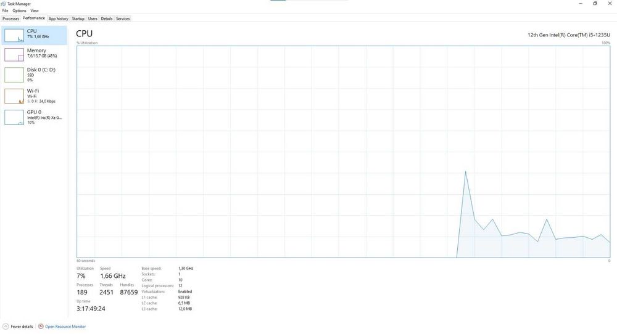Click the Virtualization Enabled value
The height and width of the screenshot is (334, 617).
click(185, 291)
